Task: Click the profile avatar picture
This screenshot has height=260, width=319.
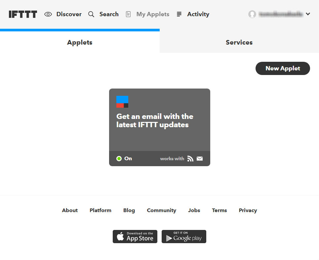Action: 252,14
